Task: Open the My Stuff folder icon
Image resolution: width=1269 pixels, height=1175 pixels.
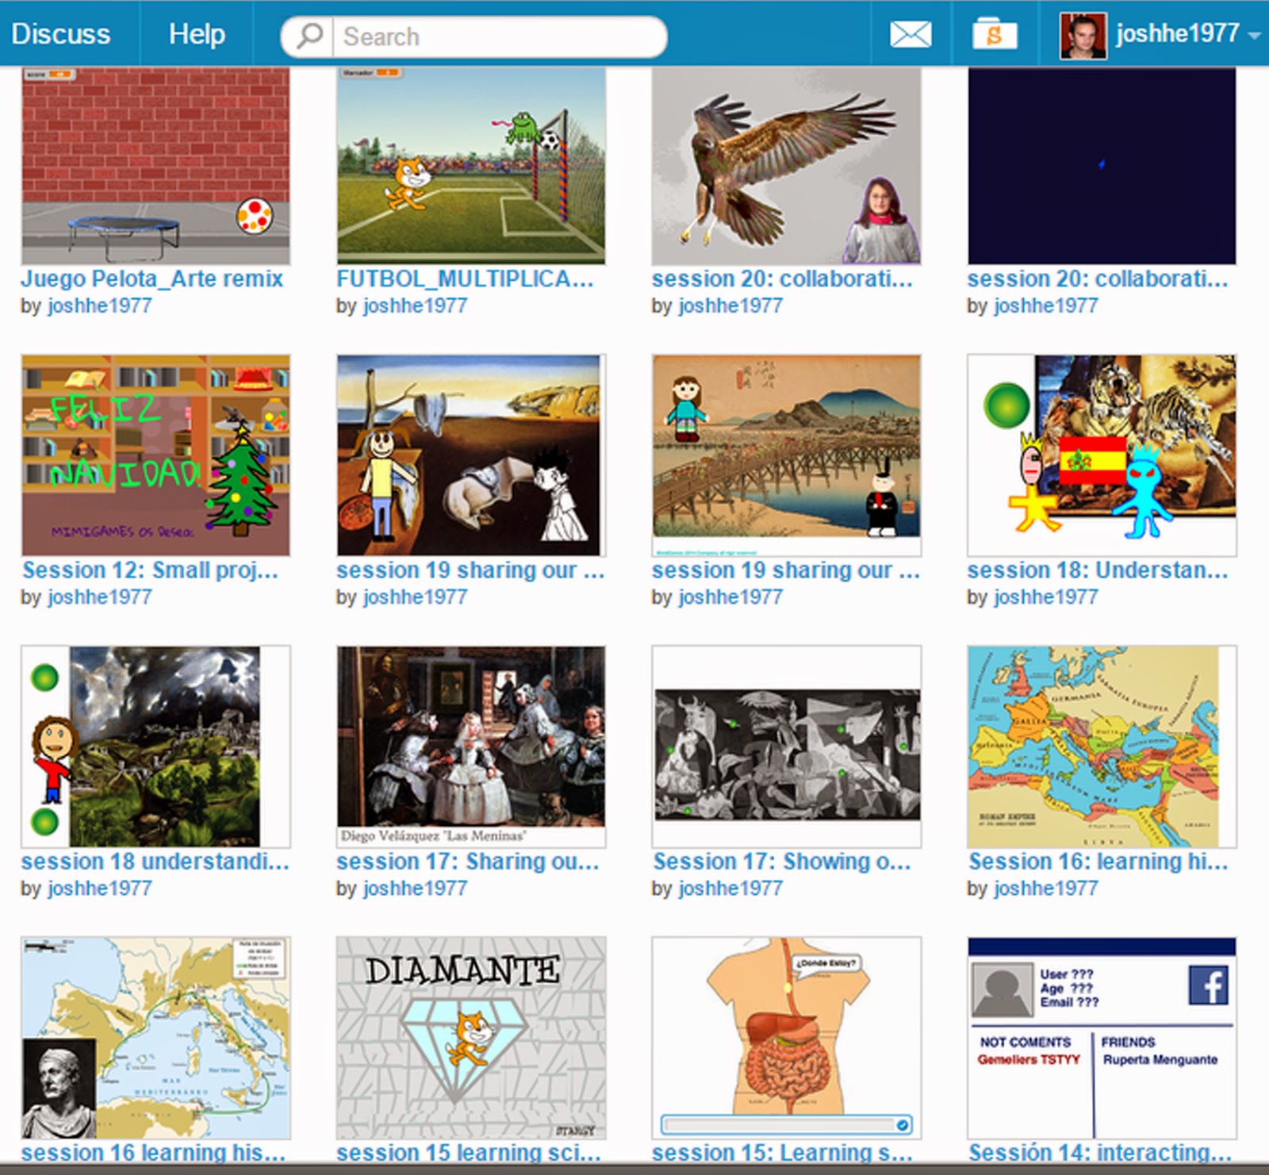Action: point(995,34)
